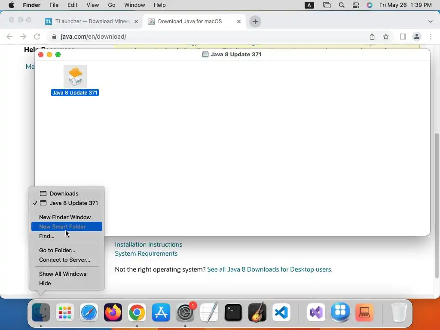Open Chrome three-dot menu
This screenshot has height=330, width=440.
431,37
